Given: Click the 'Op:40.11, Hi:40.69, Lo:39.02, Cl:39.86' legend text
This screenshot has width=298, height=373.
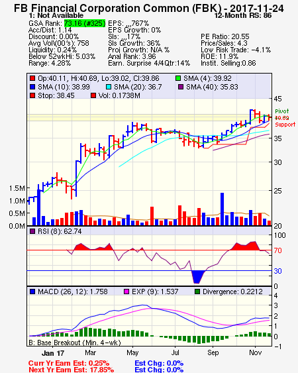Looking at the screenshot, I should [99, 78].
